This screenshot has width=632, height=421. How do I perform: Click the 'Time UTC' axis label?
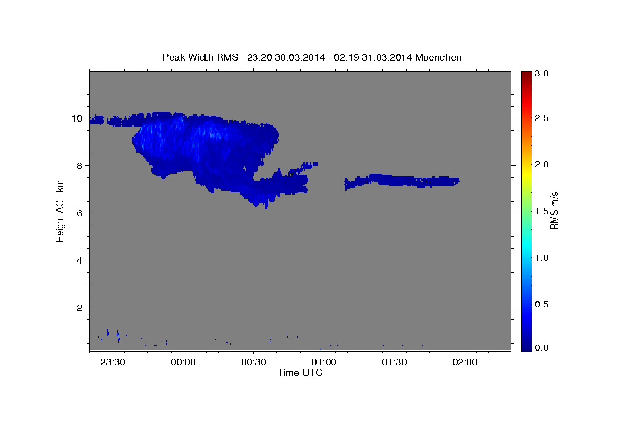coord(300,373)
